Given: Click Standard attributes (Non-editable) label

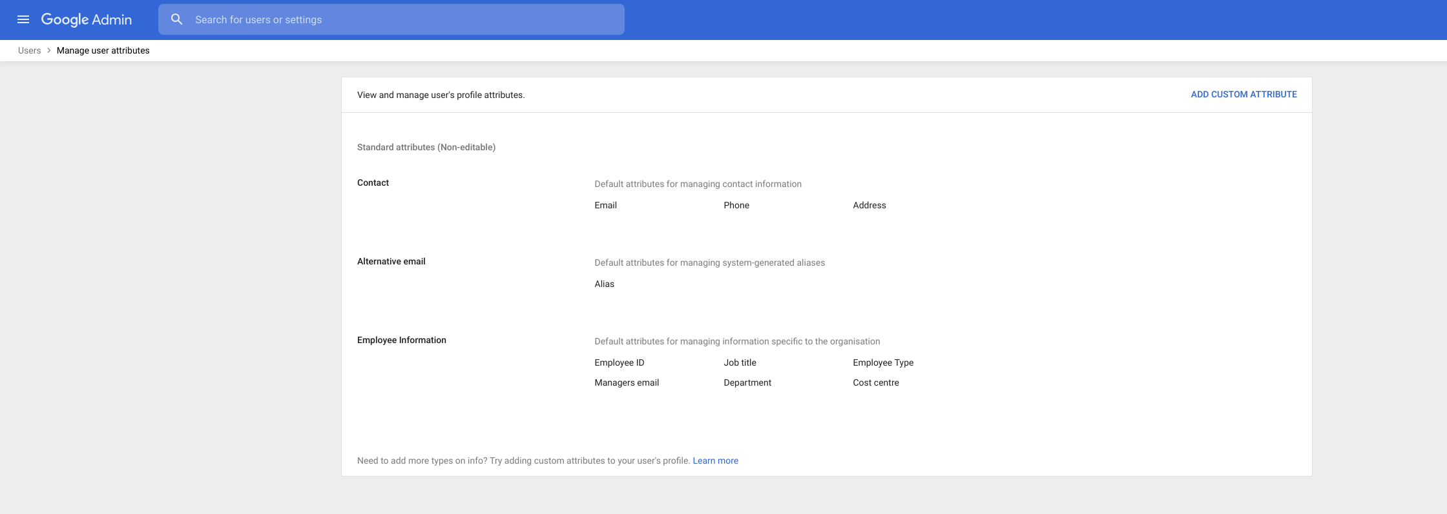Looking at the screenshot, I should point(426,147).
